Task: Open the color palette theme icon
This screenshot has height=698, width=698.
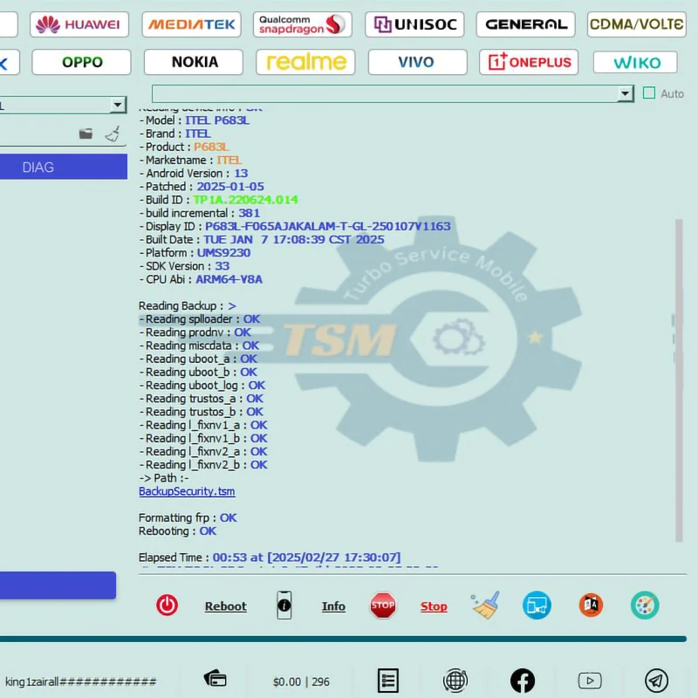Action: click(645, 606)
